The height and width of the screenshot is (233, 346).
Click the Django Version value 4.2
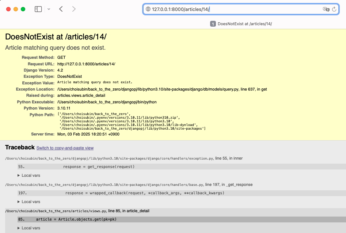click(x=60, y=70)
